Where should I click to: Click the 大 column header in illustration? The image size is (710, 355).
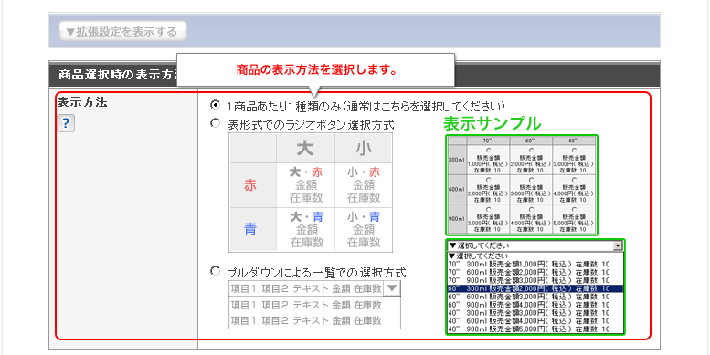(x=306, y=149)
